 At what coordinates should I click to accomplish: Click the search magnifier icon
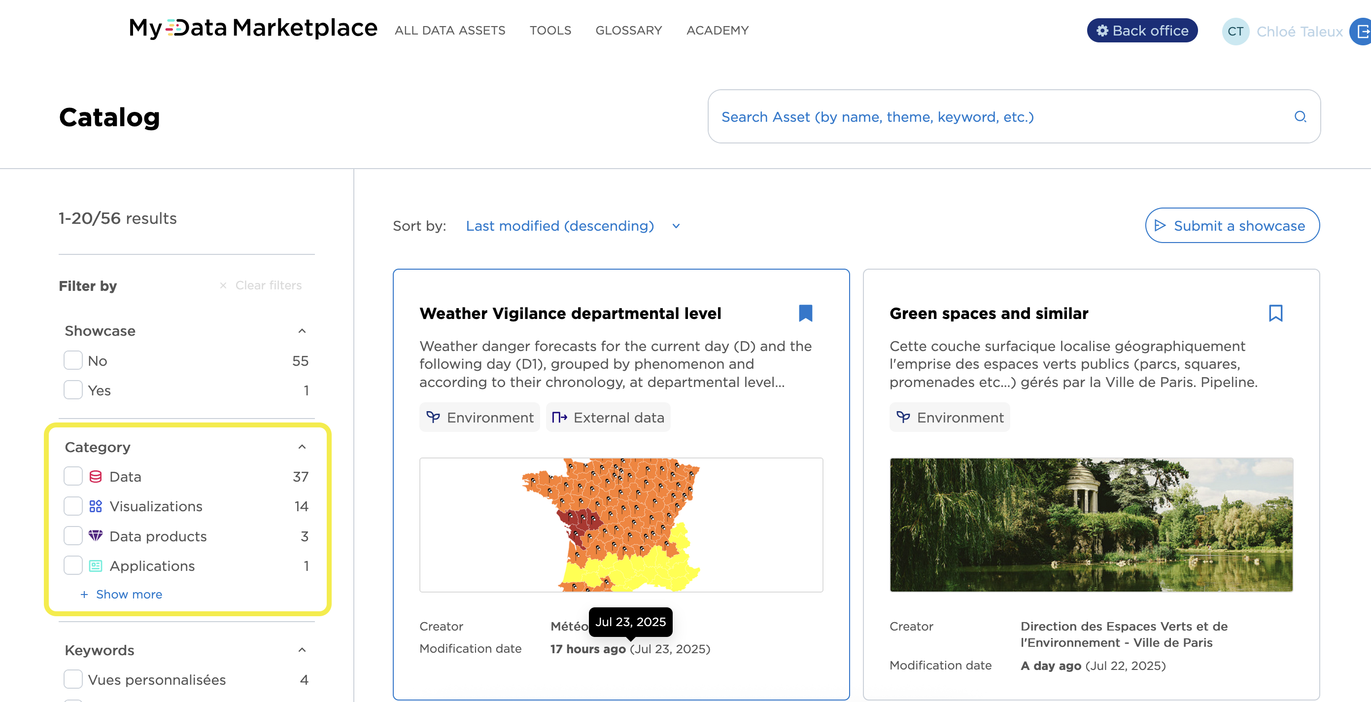click(x=1300, y=116)
